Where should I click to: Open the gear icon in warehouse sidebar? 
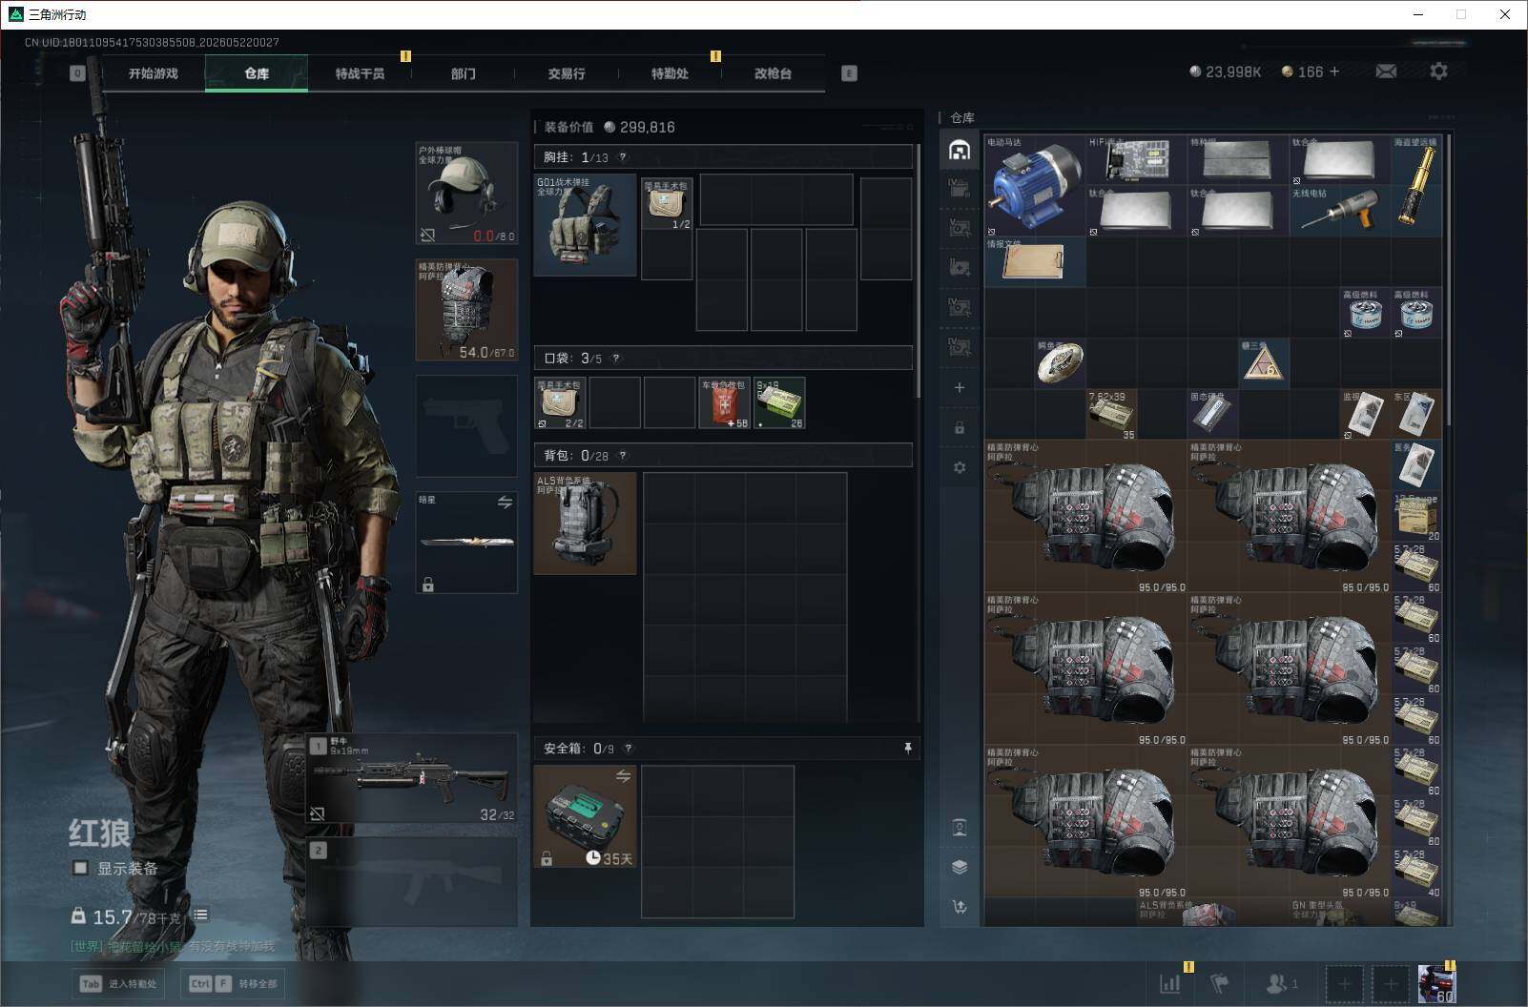click(960, 467)
